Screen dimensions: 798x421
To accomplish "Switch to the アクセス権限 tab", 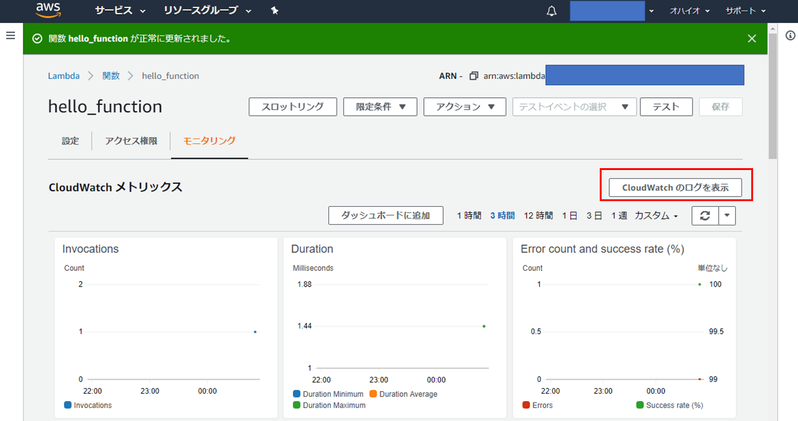I will pos(131,141).
